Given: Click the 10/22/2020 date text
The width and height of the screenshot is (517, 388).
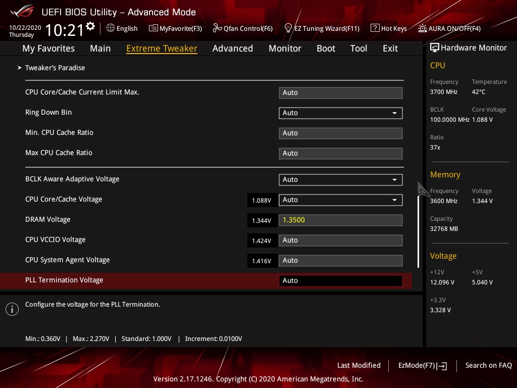Looking at the screenshot, I should click(x=25, y=28).
